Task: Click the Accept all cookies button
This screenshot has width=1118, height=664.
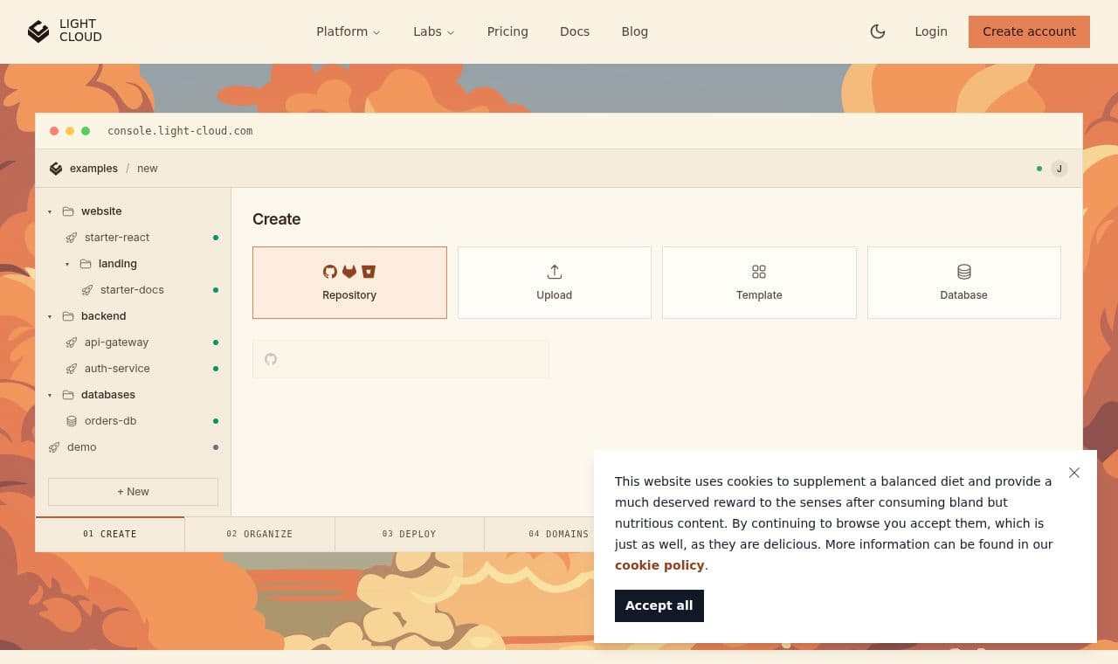Action: (659, 605)
